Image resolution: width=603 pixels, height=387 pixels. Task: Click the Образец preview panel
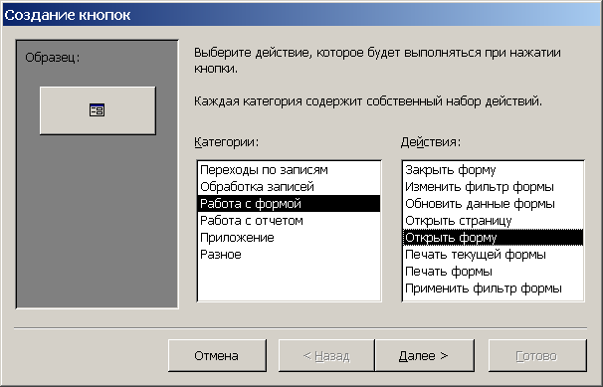(x=98, y=174)
